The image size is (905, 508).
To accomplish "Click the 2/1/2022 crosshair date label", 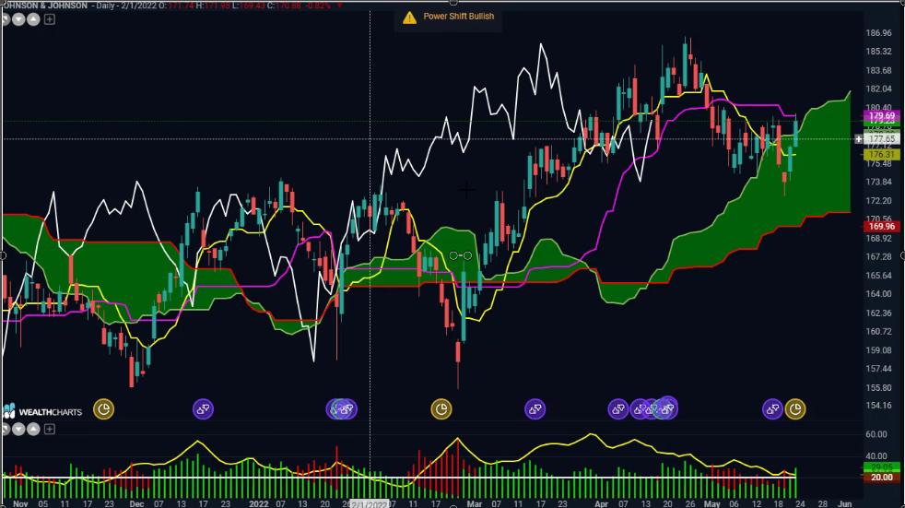I will pos(370,504).
